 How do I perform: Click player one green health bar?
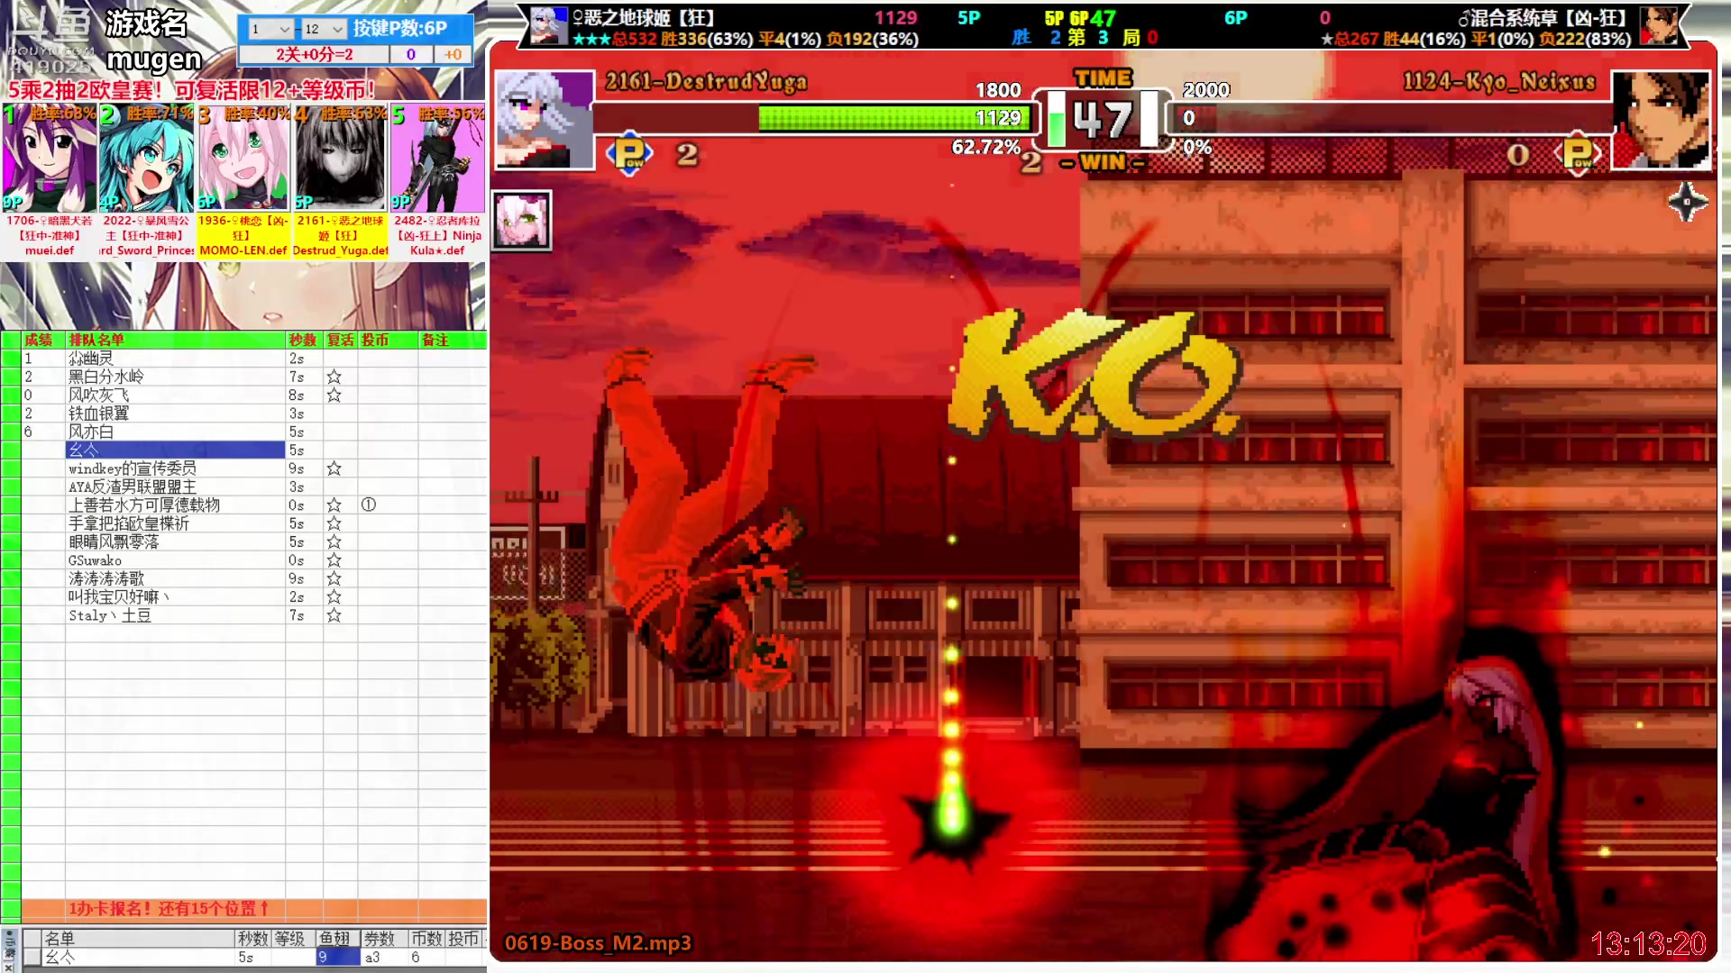[x=893, y=118]
